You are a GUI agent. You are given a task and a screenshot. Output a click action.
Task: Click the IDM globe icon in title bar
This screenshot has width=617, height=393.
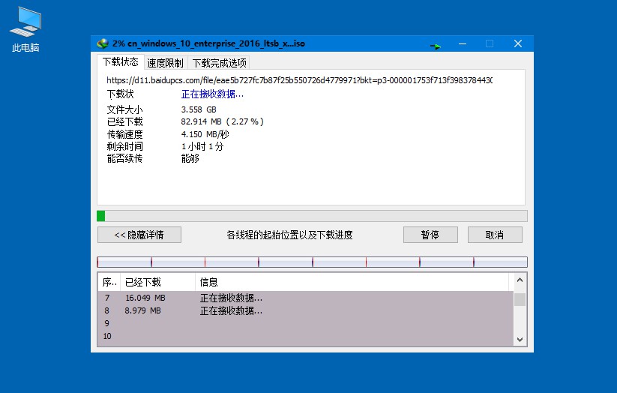click(x=103, y=43)
